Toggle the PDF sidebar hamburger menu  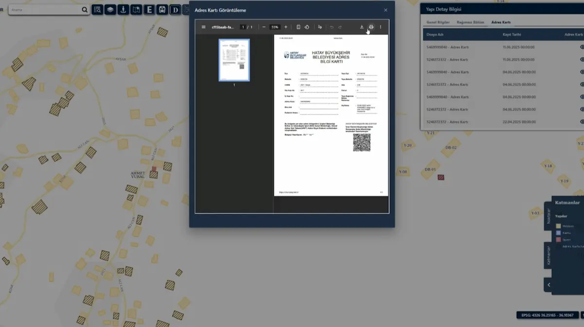(203, 27)
